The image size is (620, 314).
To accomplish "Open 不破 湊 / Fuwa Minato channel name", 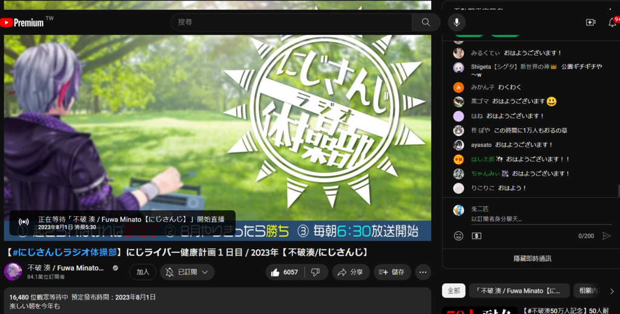I will click(x=65, y=268).
